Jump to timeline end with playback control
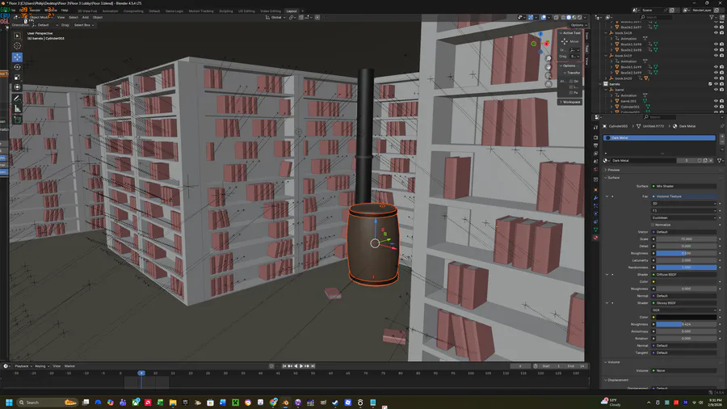This screenshot has width=727, height=409. pyautogui.click(x=313, y=366)
